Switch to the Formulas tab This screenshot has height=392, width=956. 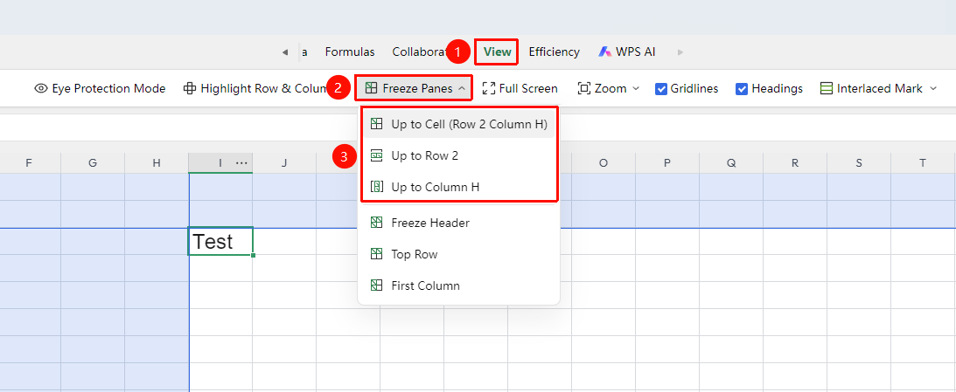tap(349, 52)
